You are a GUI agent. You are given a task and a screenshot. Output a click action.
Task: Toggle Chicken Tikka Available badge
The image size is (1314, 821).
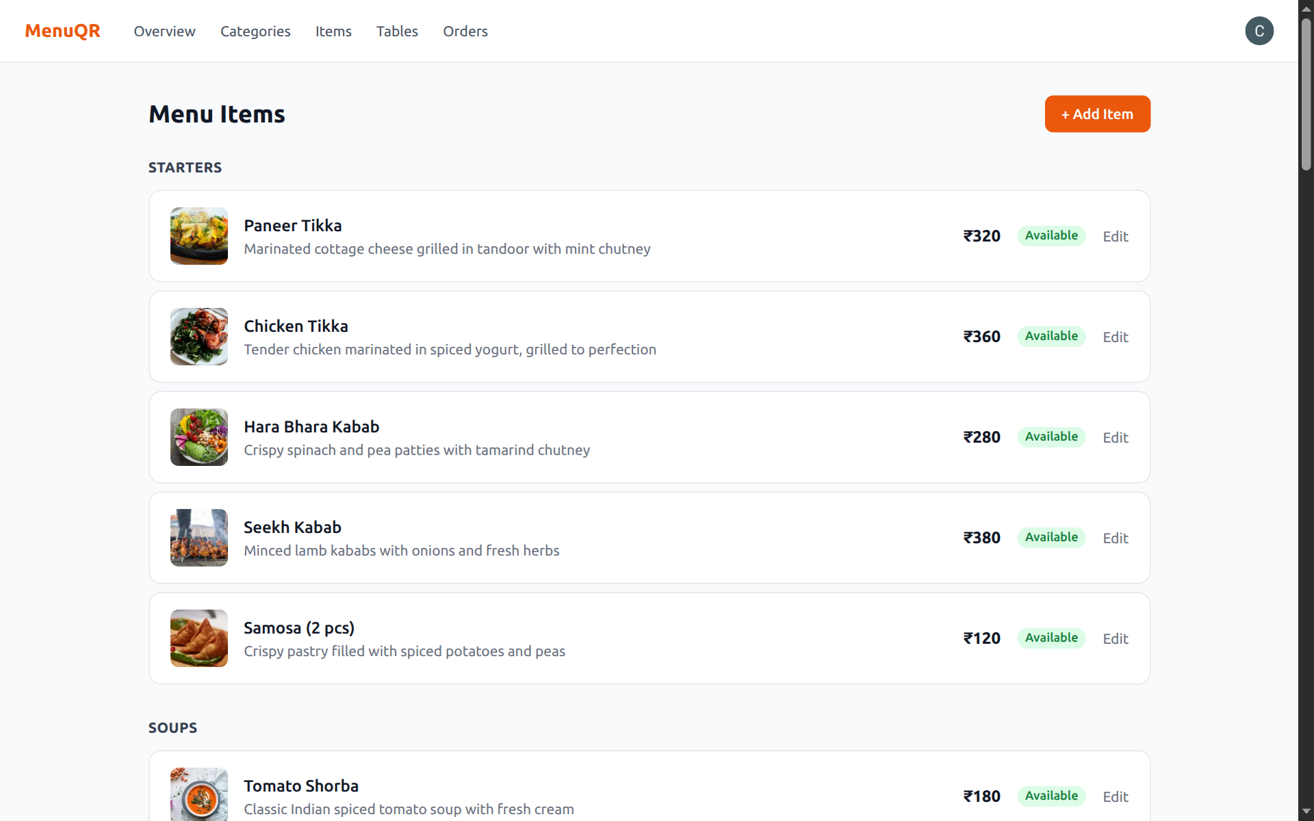[x=1051, y=336]
